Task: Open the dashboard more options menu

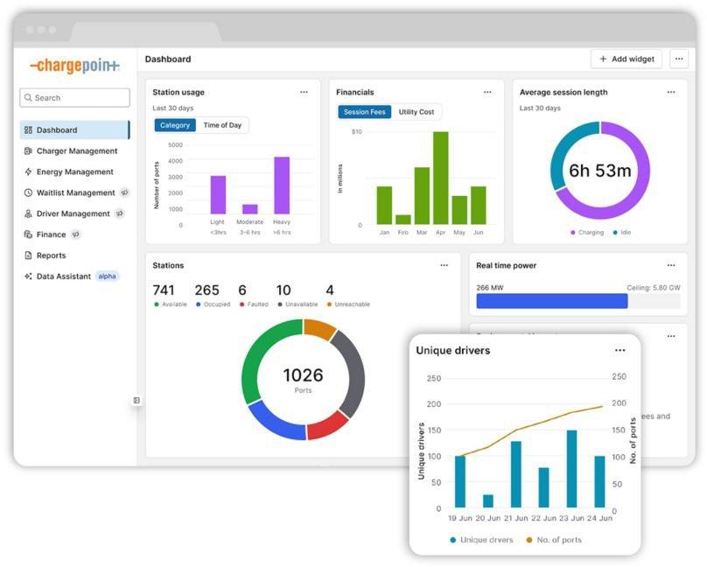Action: tap(679, 59)
